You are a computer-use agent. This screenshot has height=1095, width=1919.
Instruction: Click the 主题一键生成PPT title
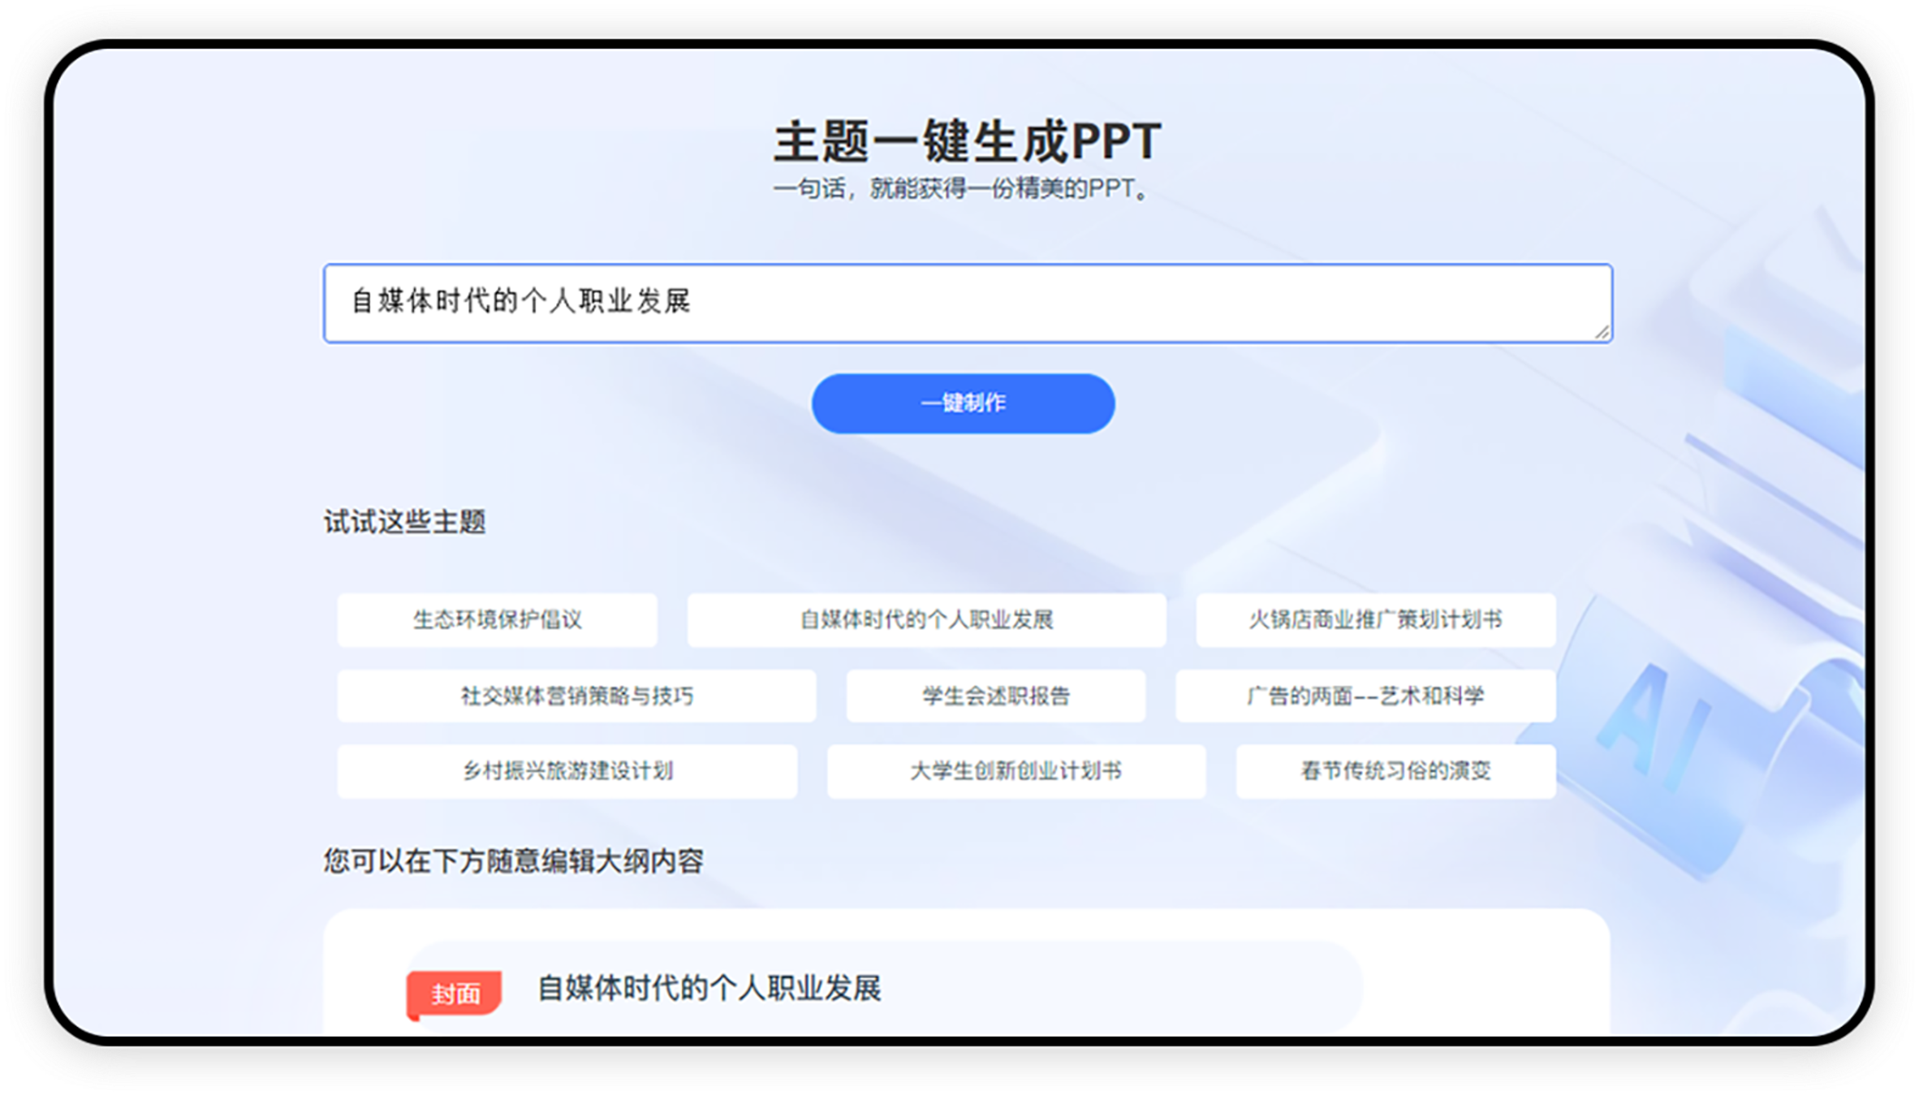point(967,142)
